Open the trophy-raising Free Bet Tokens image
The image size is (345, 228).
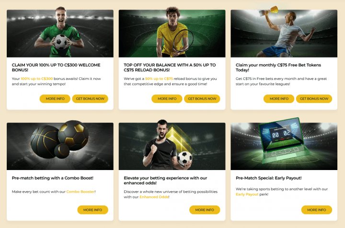tap(284, 34)
